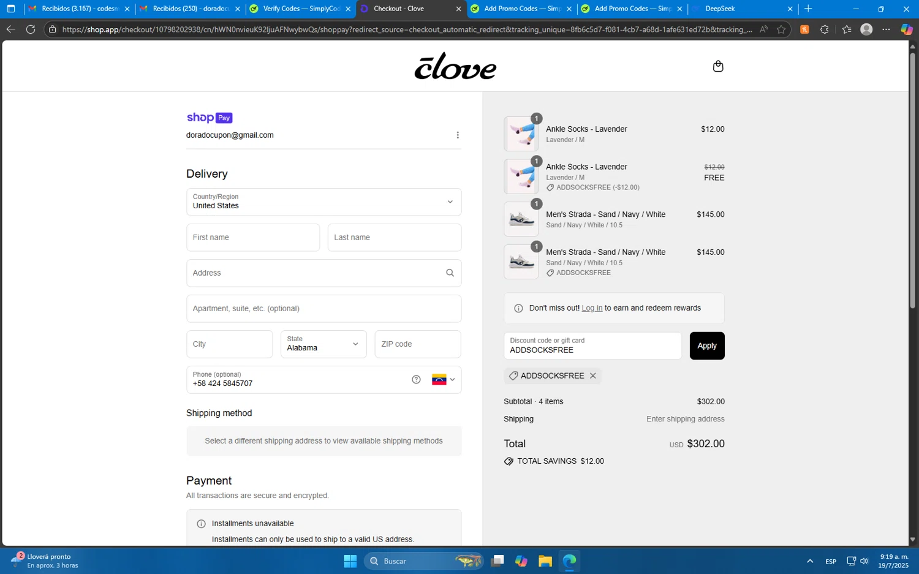Click the ZIP code field
The height and width of the screenshot is (574, 919).
point(418,344)
